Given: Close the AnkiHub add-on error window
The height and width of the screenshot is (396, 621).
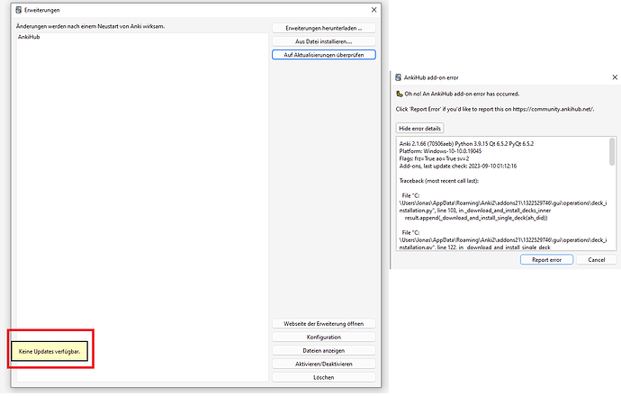Looking at the screenshot, I should tap(615, 77).
